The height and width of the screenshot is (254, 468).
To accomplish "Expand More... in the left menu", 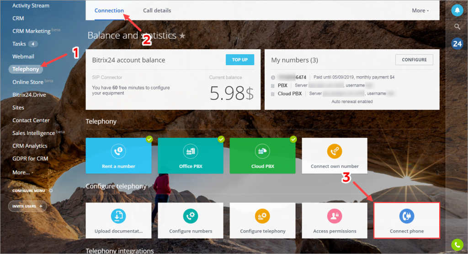I will (23, 172).
